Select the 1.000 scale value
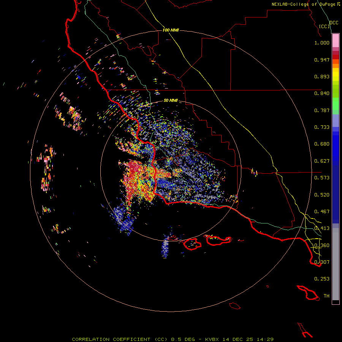 point(322,43)
